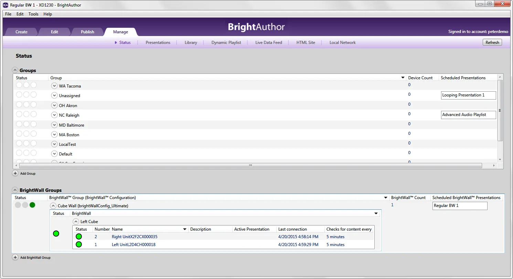Select the Manage tab
513x279 pixels.
[x=120, y=32]
